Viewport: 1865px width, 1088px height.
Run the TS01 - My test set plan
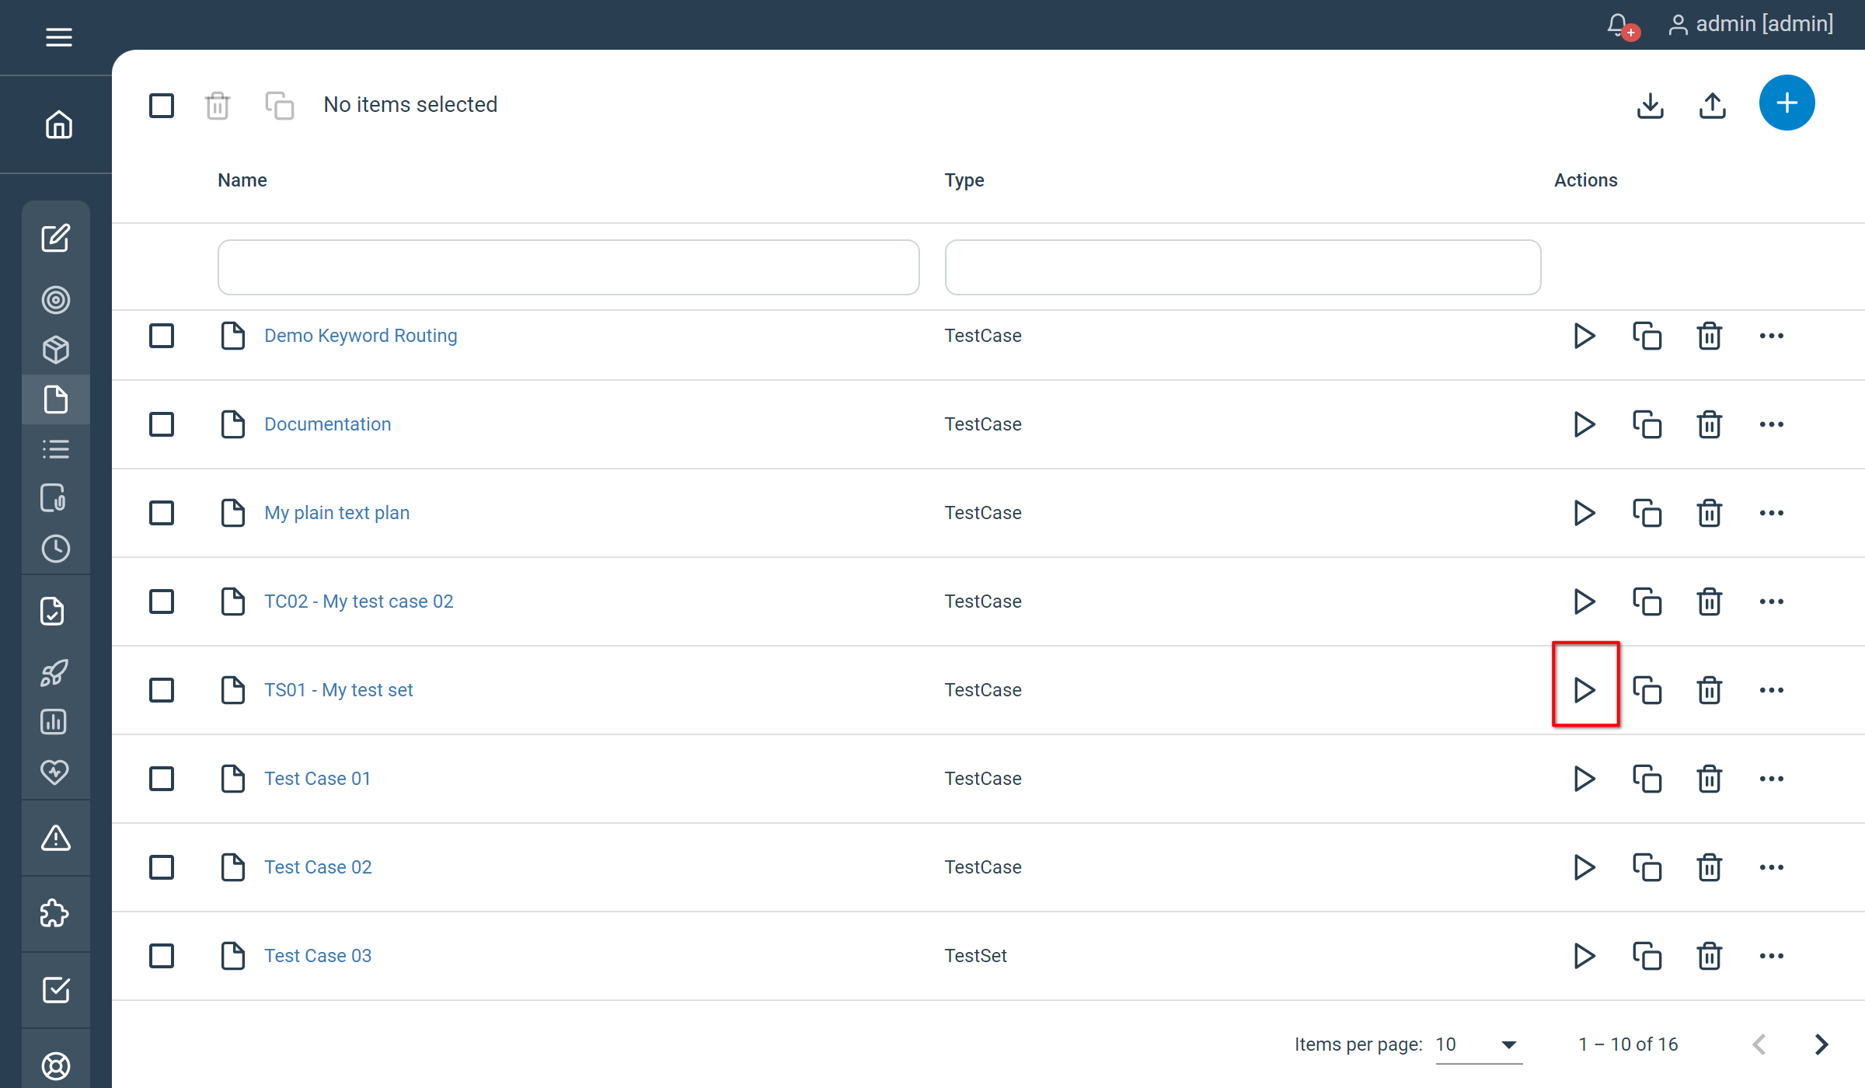1584,689
